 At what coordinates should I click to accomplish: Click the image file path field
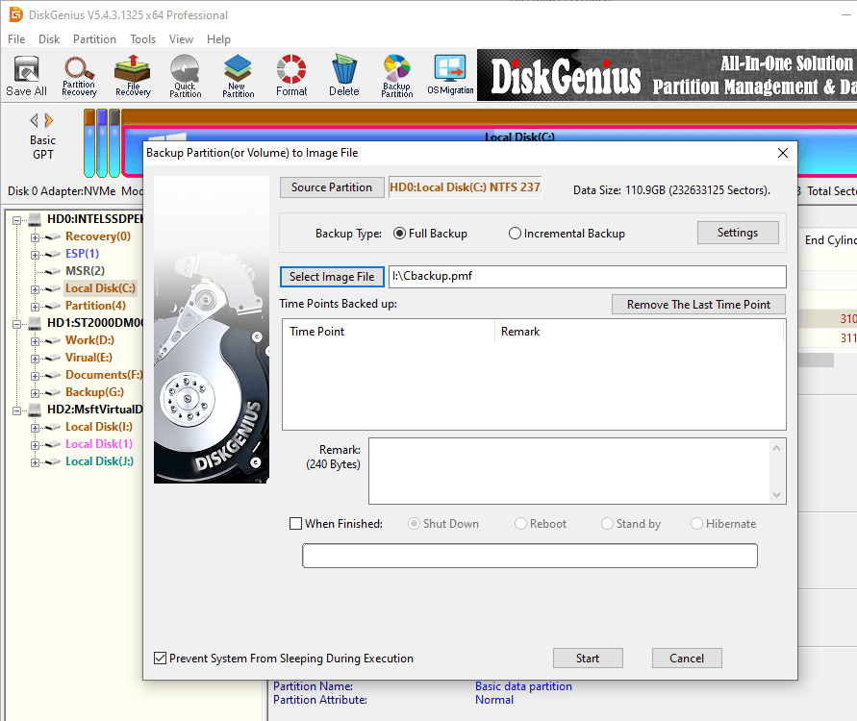pyautogui.click(x=587, y=277)
